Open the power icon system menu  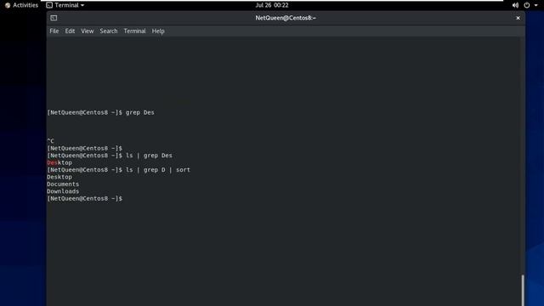click(527, 5)
